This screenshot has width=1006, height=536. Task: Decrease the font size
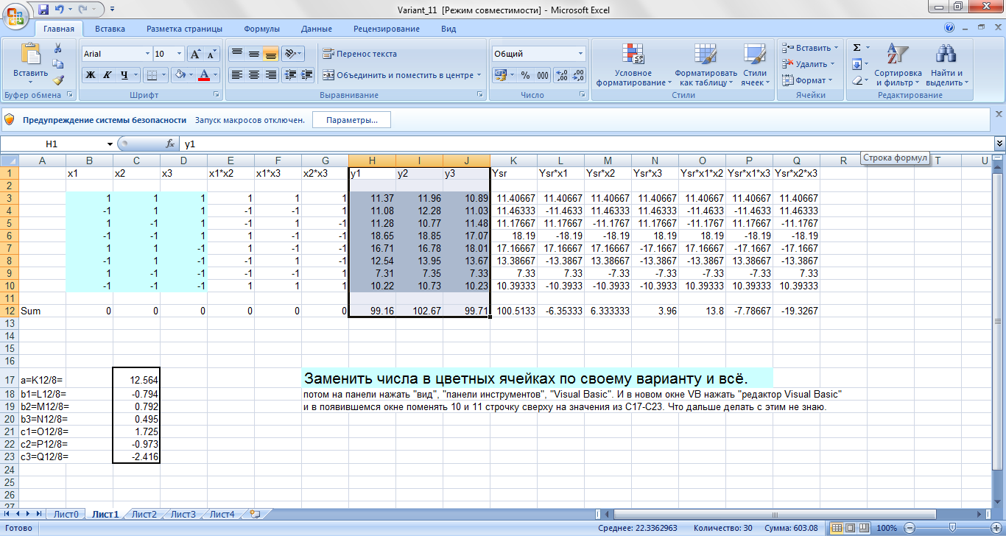(x=211, y=54)
